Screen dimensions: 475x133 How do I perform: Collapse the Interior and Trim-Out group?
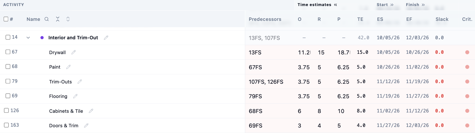click(x=28, y=38)
